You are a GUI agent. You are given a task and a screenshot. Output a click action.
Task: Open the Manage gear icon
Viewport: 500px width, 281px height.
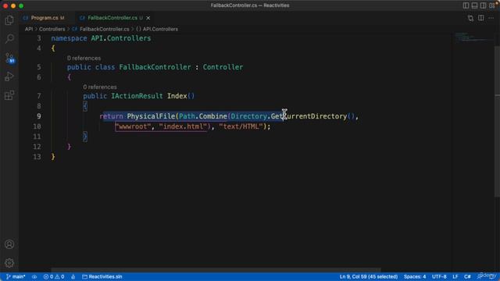pyautogui.click(x=9, y=263)
